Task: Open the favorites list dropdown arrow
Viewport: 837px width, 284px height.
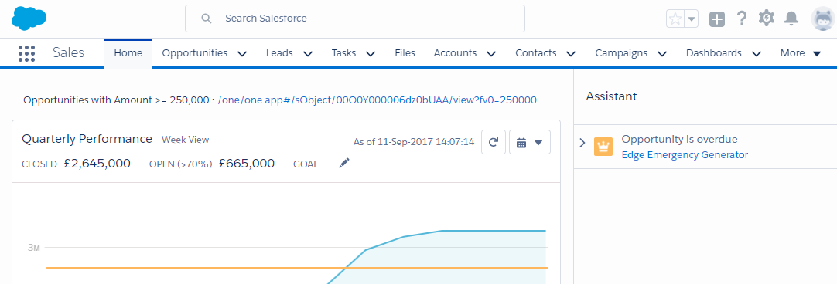Action: [692, 19]
